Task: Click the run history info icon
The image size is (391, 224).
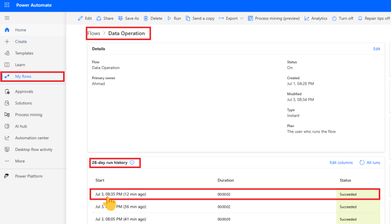Action: (132, 163)
